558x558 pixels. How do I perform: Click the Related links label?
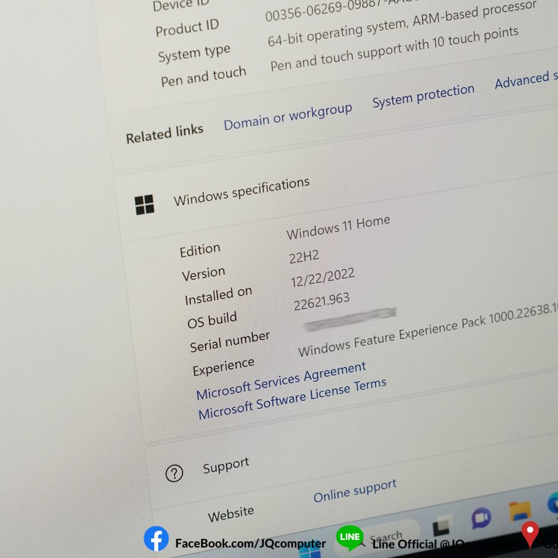pyautogui.click(x=164, y=133)
